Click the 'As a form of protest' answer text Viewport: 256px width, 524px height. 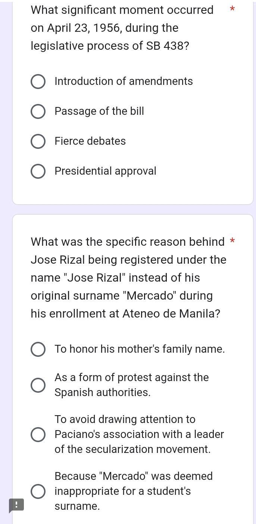(131, 378)
